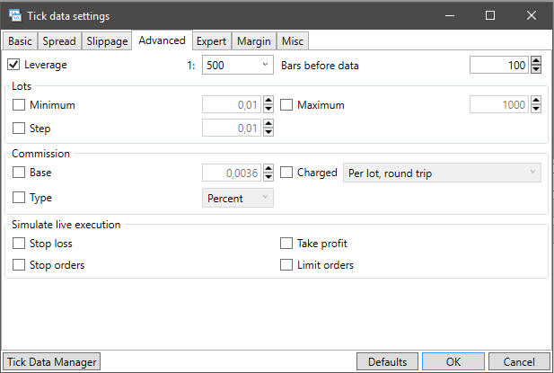Viewport: 554px width, 373px height.
Task: Open the Percent type dropdown
Action: coord(238,198)
